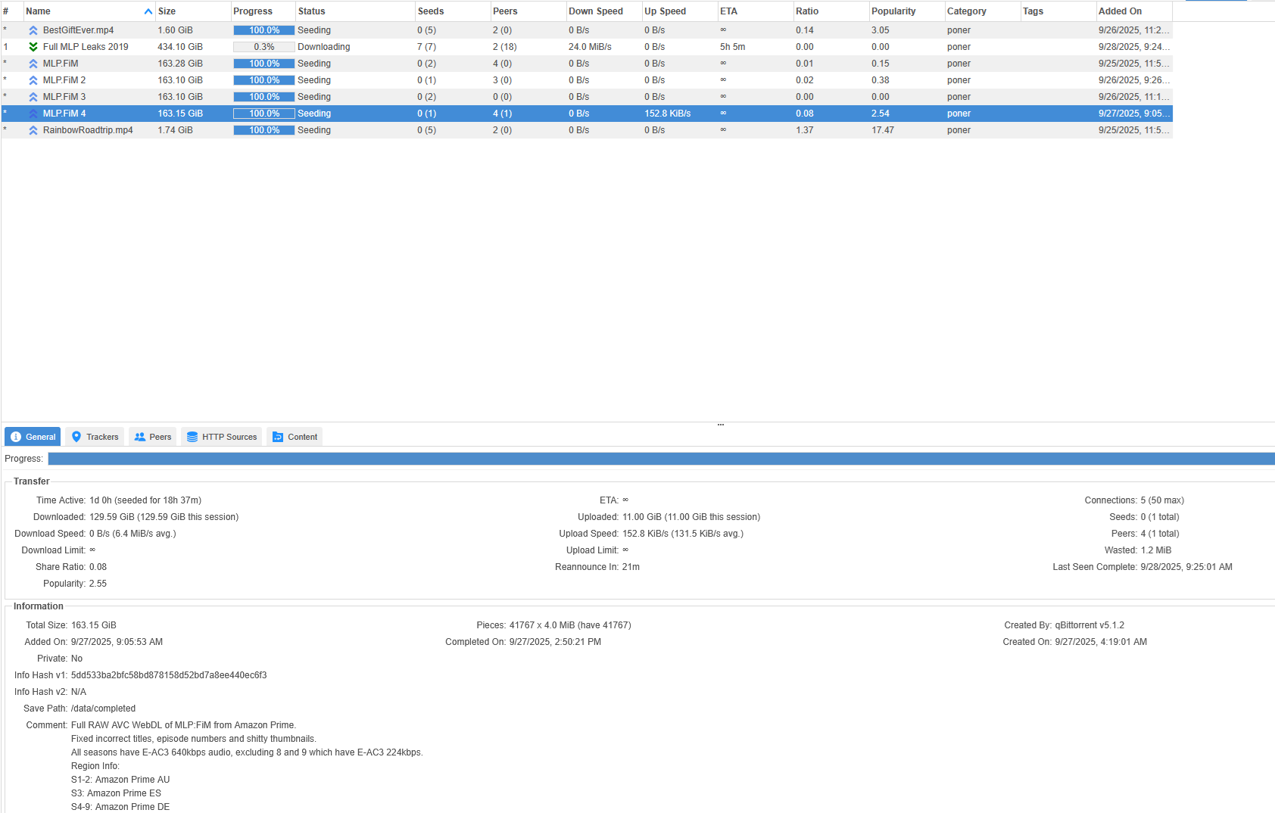Click 434.10 GiB size cell
The height and width of the screenshot is (813, 1275).
(x=180, y=47)
